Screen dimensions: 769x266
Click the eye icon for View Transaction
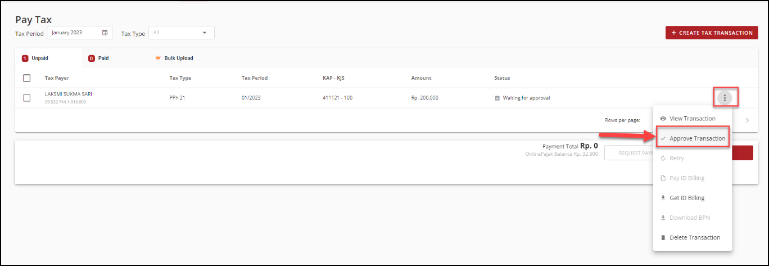pyautogui.click(x=663, y=119)
